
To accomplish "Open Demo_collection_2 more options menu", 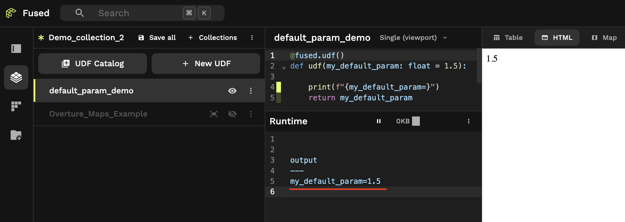I will pos(252,38).
